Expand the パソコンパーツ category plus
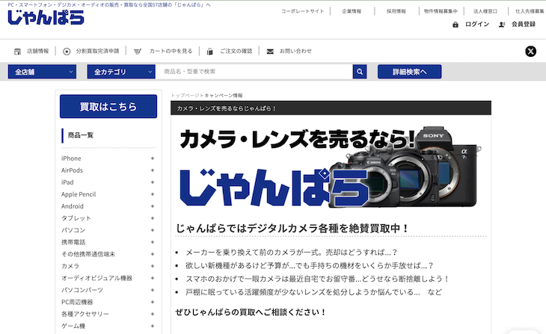Image resolution: width=546 pixels, height=334 pixels. click(153, 290)
